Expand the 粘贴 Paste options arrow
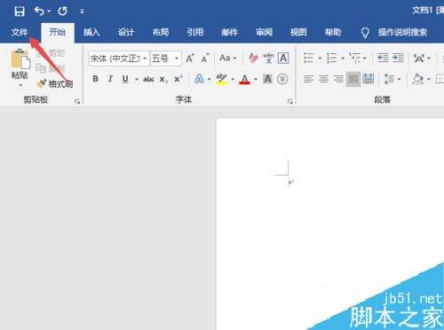Viewport: 444px width, 330px height. click(x=20, y=85)
